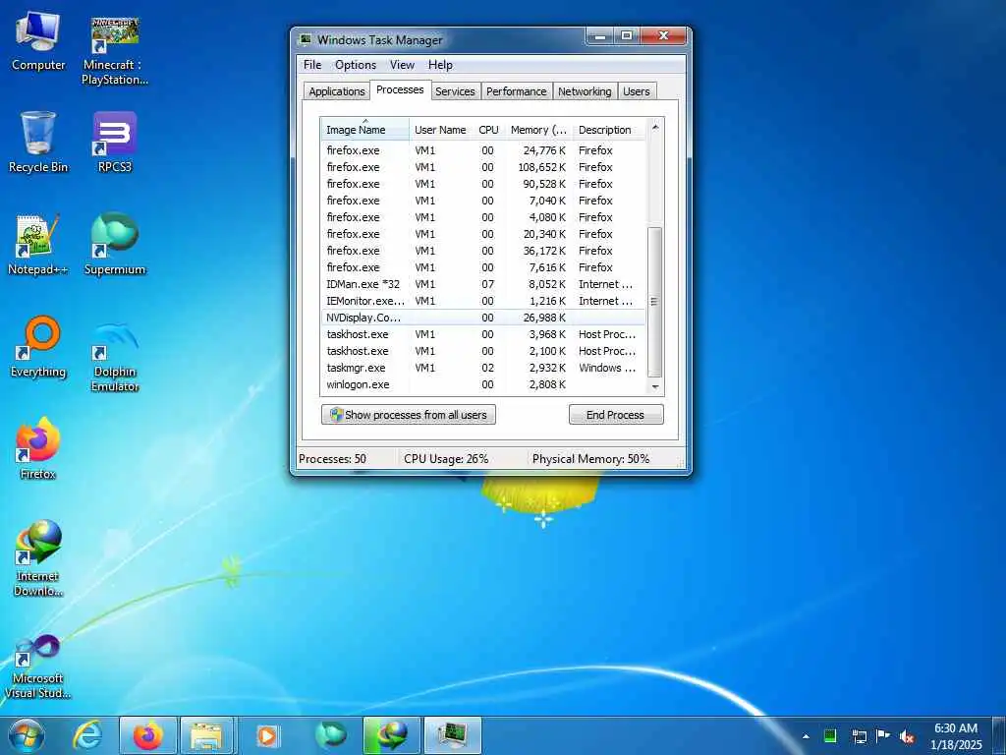The height and width of the screenshot is (755, 1006).
Task: Select firefox.exe row using 108,652 K
Action: click(x=483, y=167)
